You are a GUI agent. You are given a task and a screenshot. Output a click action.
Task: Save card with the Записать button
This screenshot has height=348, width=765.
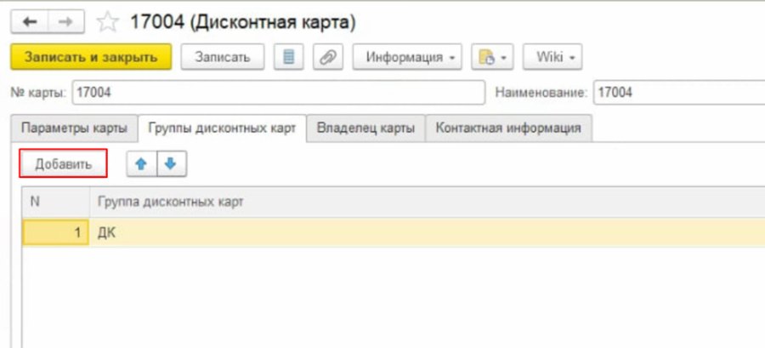[223, 57]
